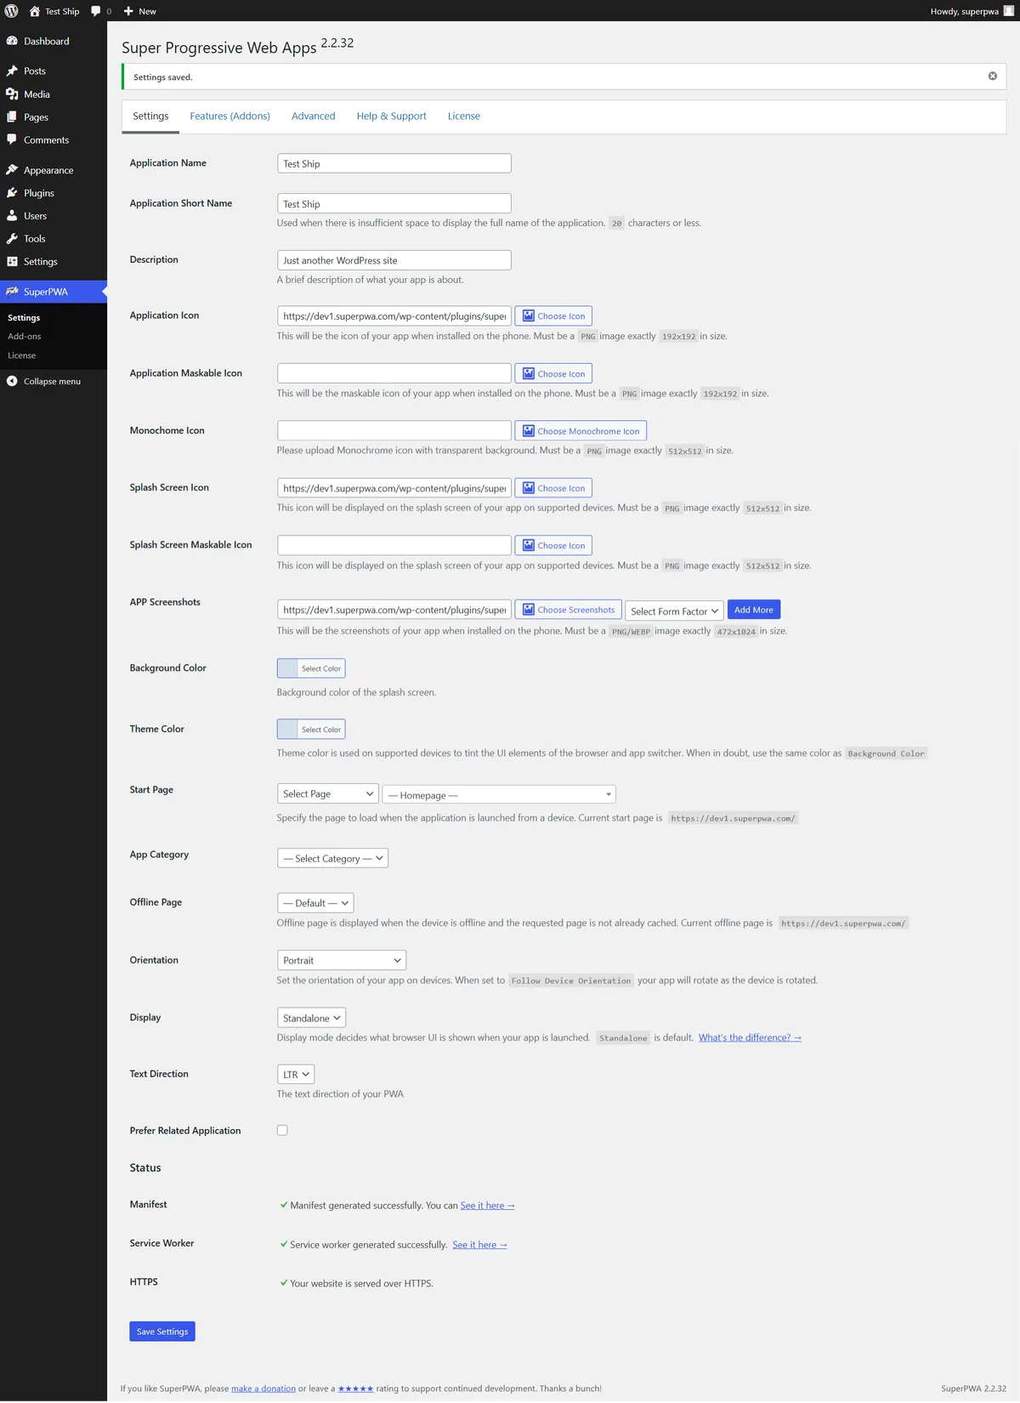Image resolution: width=1020 pixels, height=1403 pixels.
Task: Click Theme Color Select Color swatch
Action: coord(311,729)
